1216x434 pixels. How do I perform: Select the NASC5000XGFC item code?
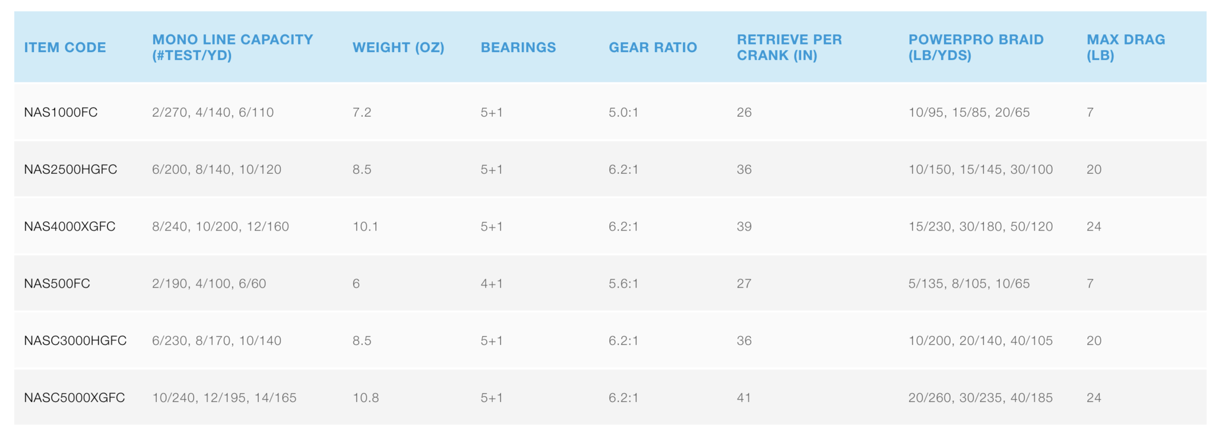[74, 397]
